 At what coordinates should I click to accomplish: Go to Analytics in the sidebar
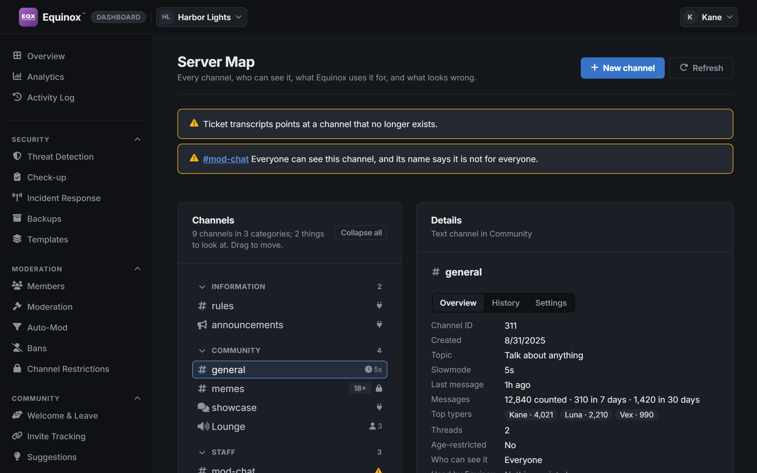[x=46, y=77]
